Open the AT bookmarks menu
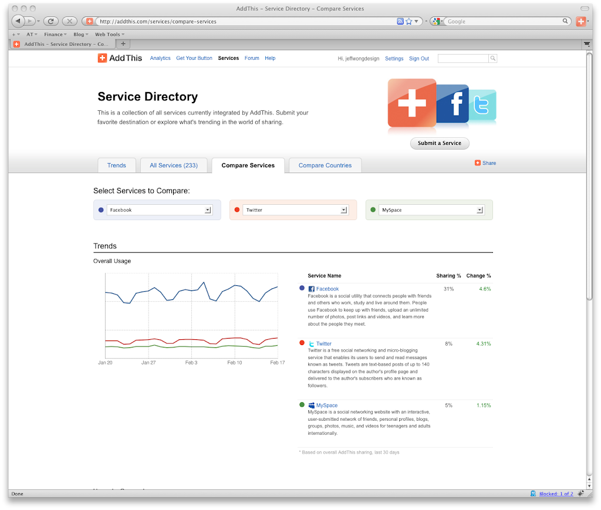 32,35
